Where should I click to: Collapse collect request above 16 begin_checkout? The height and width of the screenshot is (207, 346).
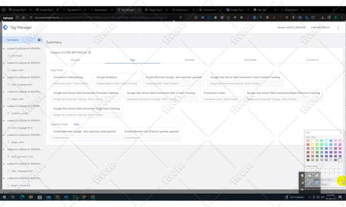[4, 178]
